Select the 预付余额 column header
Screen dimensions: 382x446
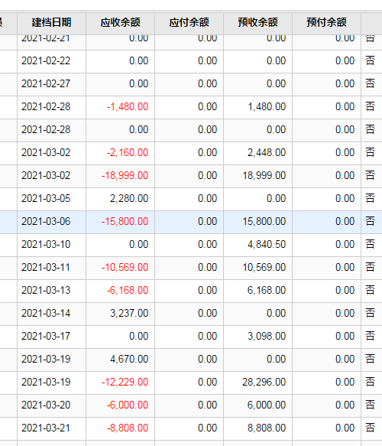[x=326, y=22]
